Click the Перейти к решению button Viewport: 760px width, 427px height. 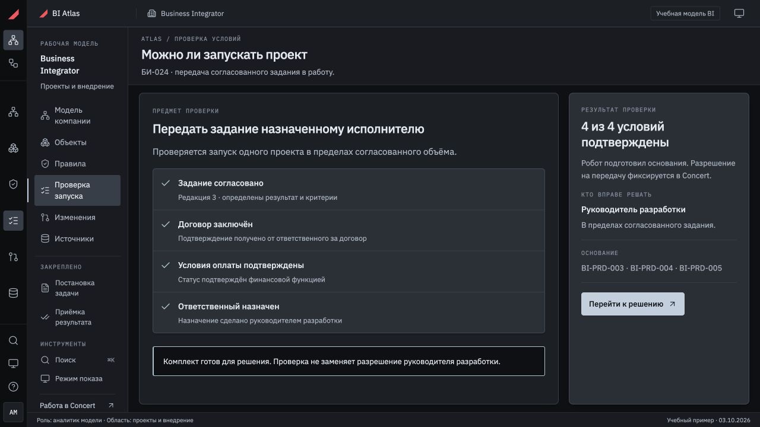click(633, 304)
